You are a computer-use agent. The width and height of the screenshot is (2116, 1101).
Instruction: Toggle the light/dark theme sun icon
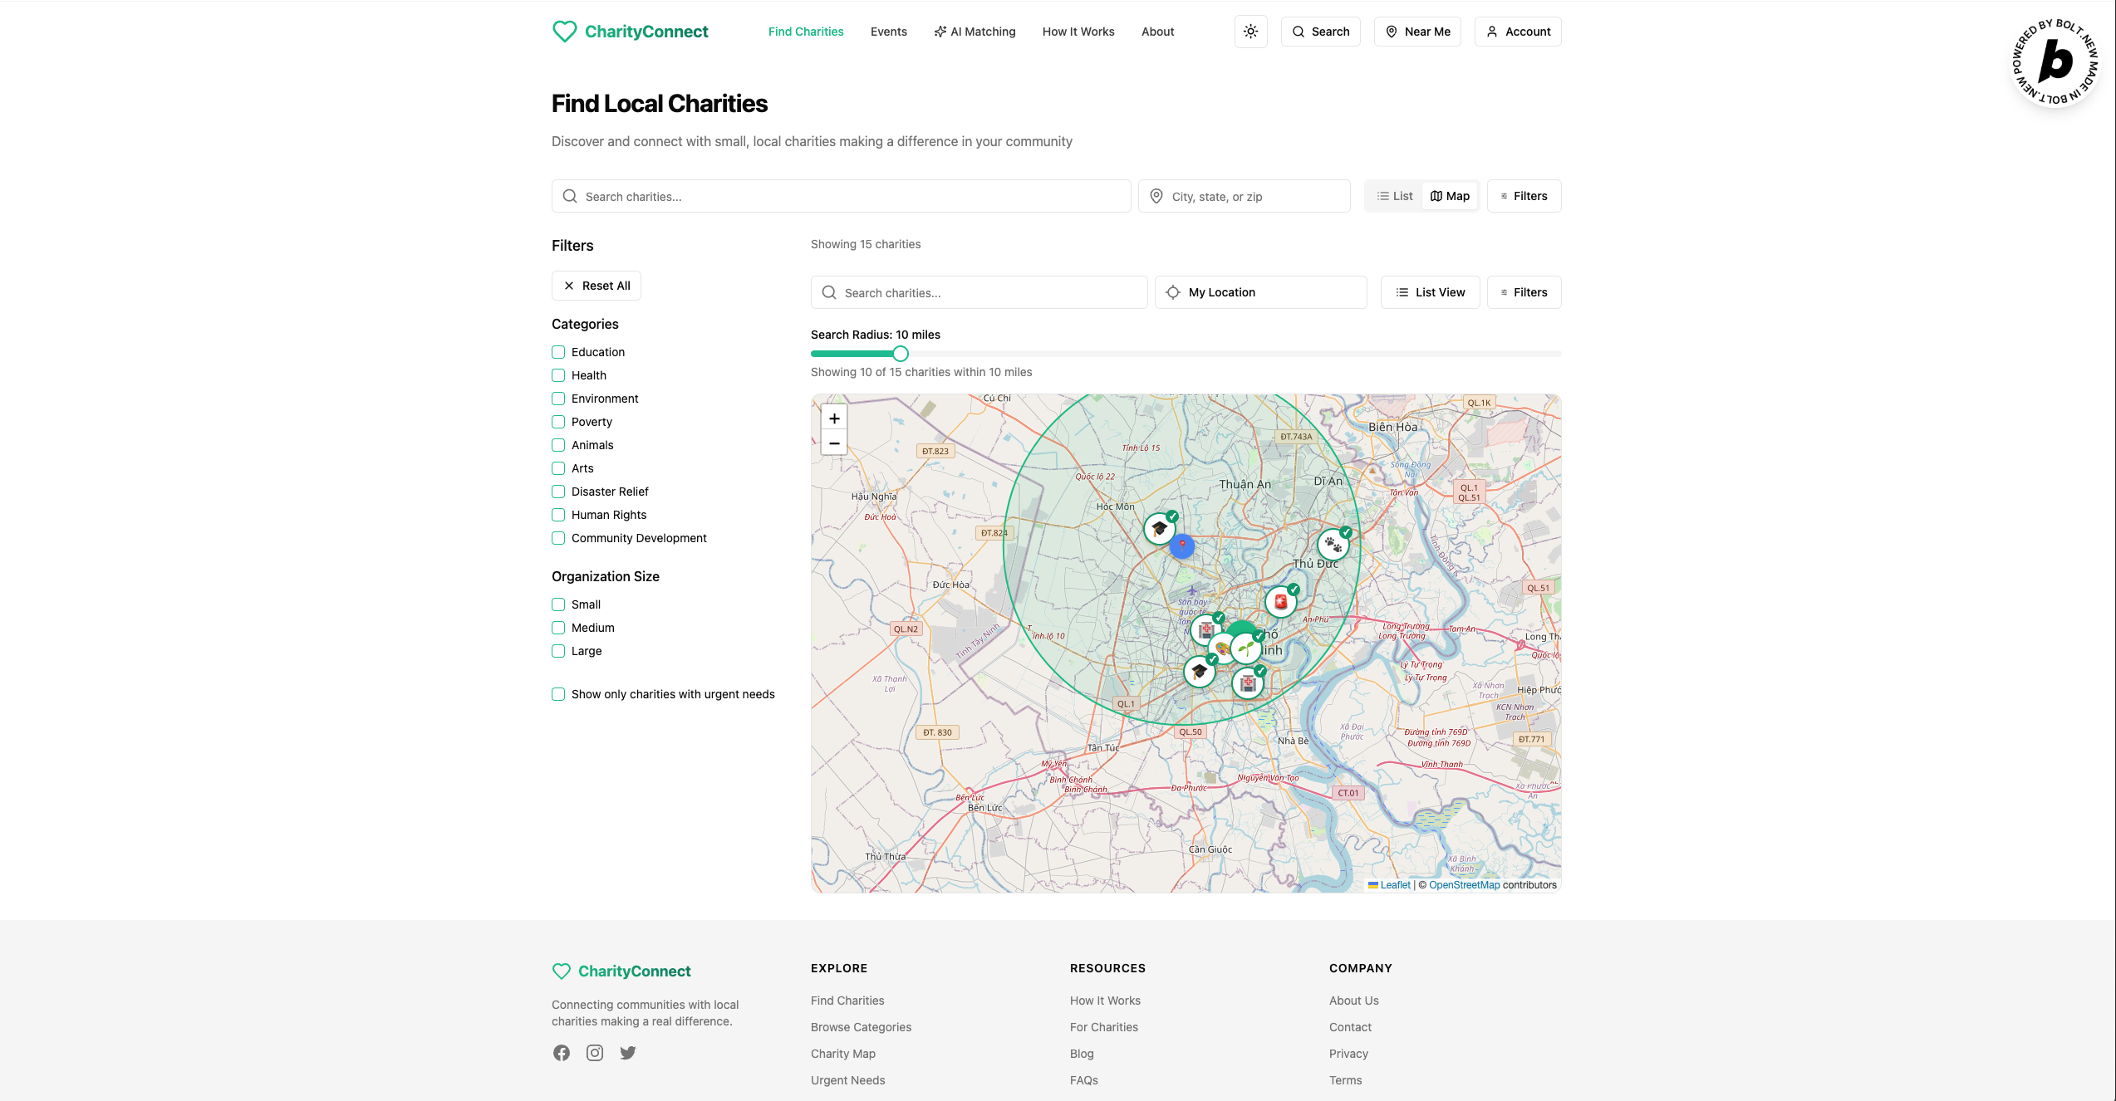(x=1250, y=32)
